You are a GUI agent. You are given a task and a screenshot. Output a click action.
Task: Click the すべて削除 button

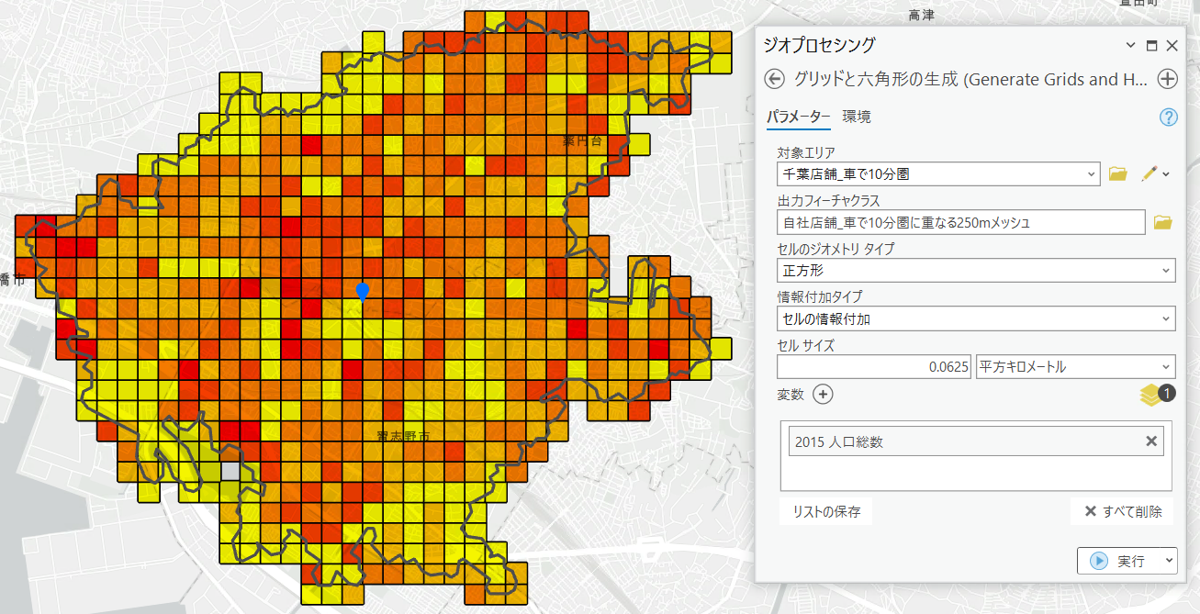1123,512
